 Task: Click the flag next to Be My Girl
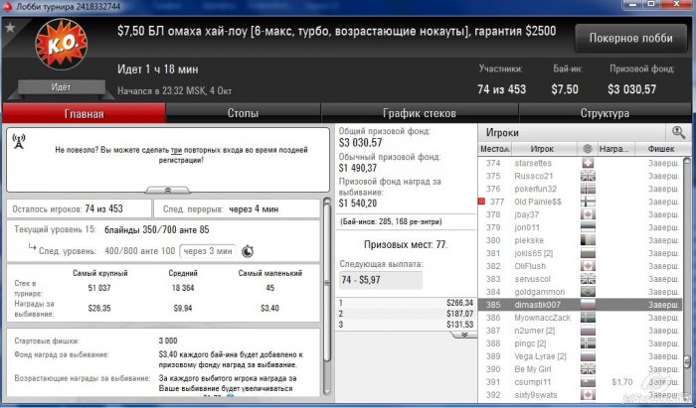click(x=589, y=368)
